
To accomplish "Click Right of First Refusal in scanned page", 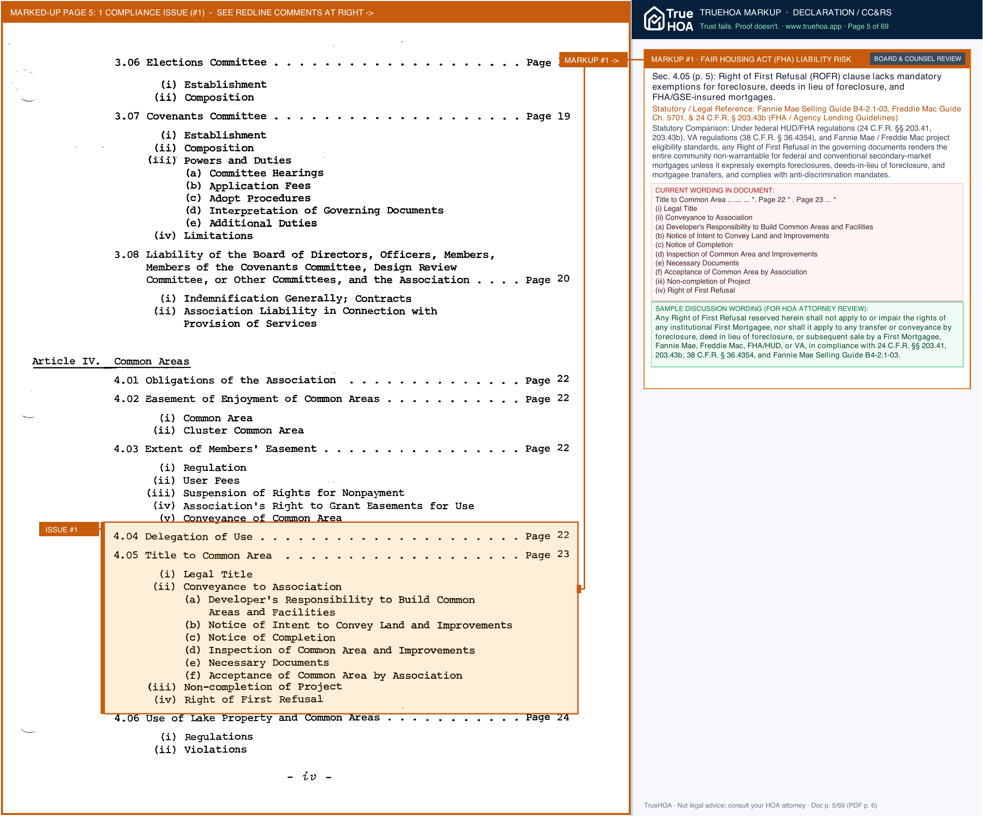I will tap(238, 700).
